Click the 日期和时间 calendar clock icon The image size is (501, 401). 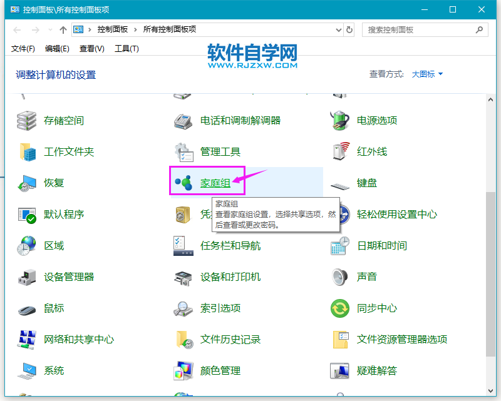pyautogui.click(x=339, y=245)
